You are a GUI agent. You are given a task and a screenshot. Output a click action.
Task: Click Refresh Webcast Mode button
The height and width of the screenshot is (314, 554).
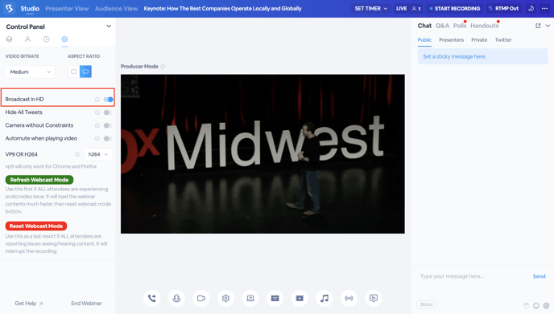[39, 180]
